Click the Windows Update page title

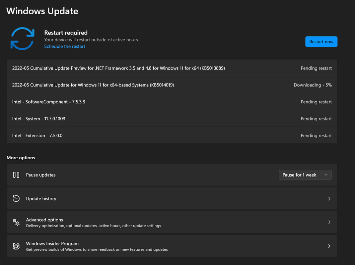coord(42,11)
